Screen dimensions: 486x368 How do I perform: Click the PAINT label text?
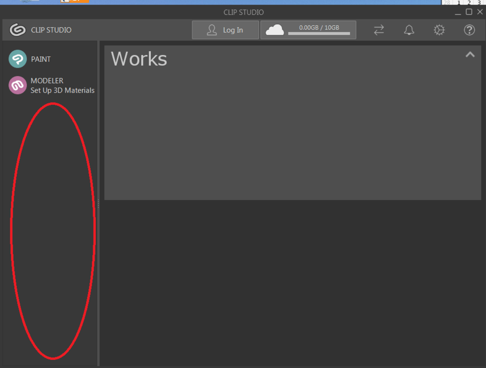40,59
